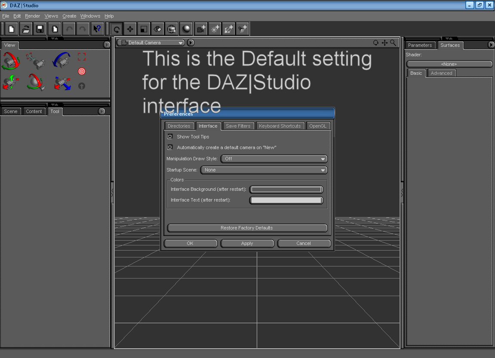
Task: Click the Restore Factory Defaults button
Action: pyautogui.click(x=247, y=228)
